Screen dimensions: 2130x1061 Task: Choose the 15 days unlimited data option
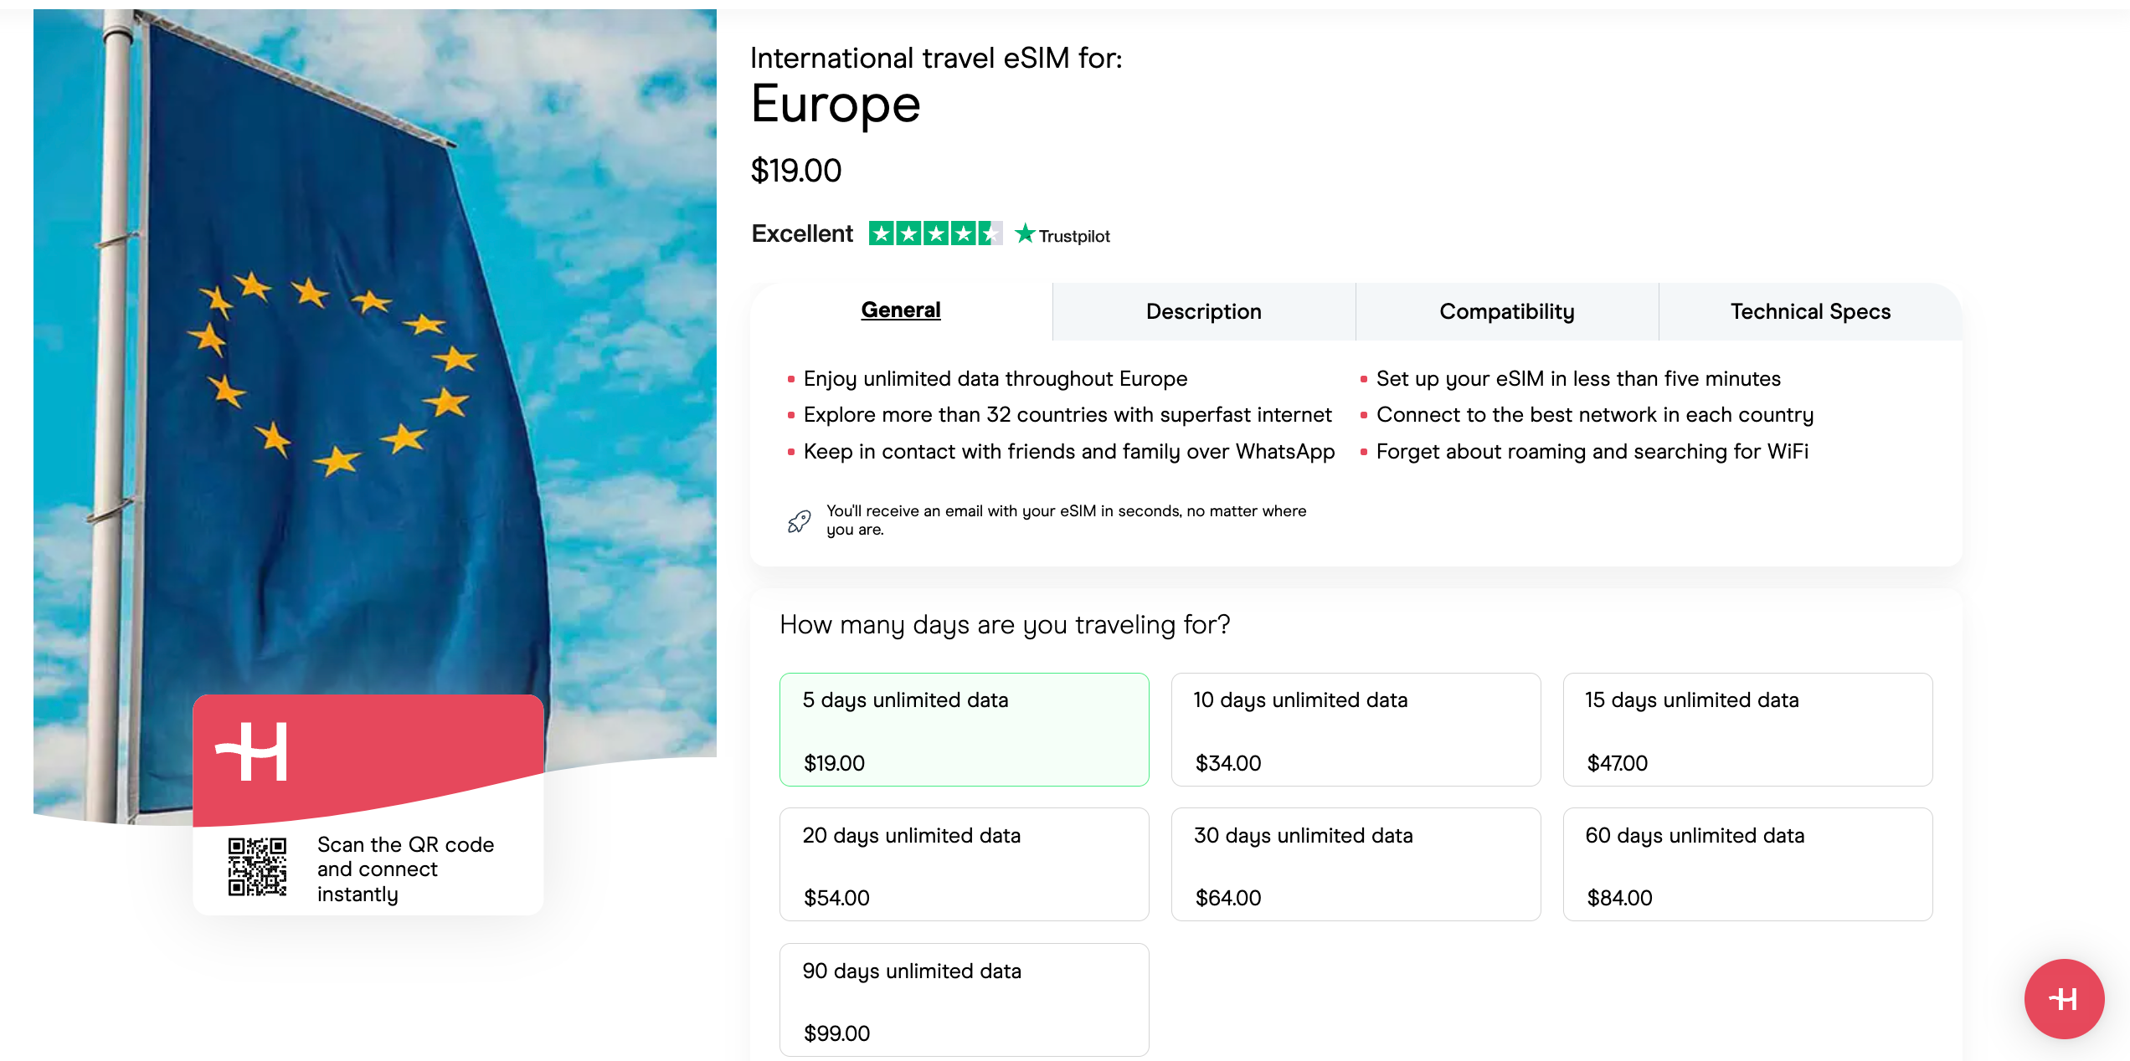pyautogui.click(x=1747, y=729)
